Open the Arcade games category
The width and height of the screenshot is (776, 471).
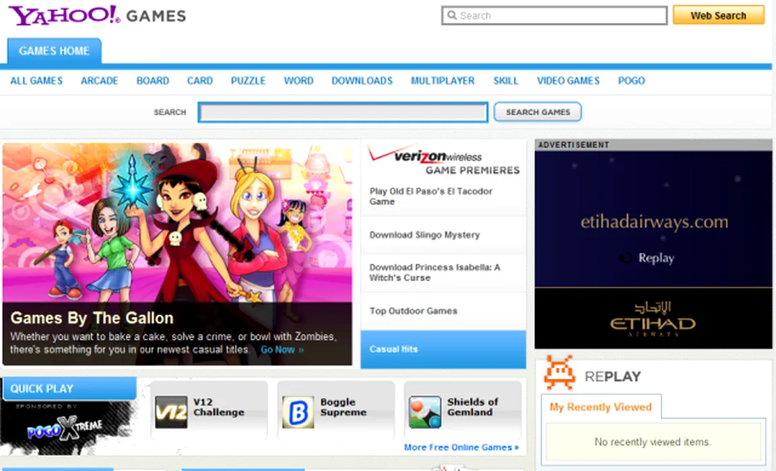pyautogui.click(x=99, y=81)
